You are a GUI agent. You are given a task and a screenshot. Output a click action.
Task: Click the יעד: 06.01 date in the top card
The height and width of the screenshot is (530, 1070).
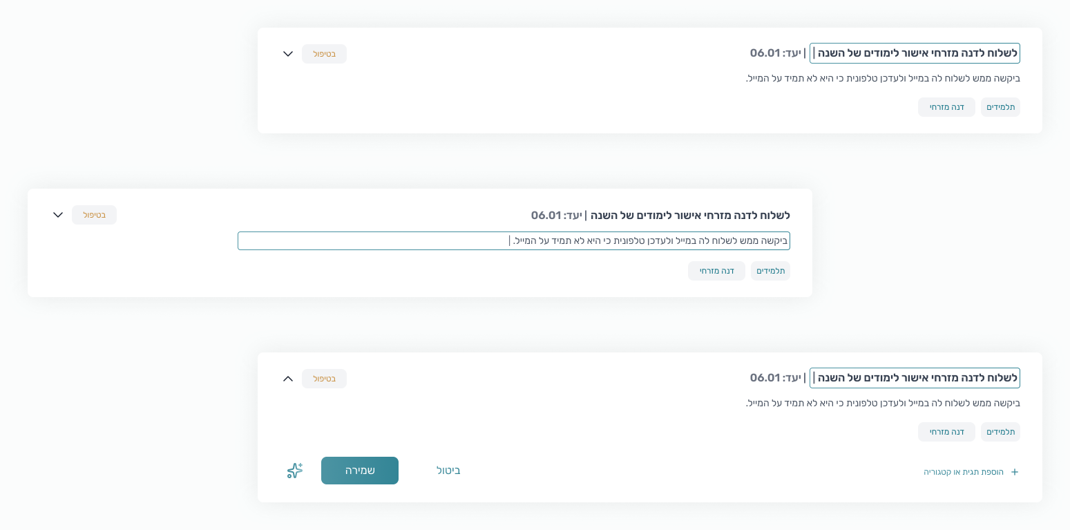pyautogui.click(x=775, y=53)
